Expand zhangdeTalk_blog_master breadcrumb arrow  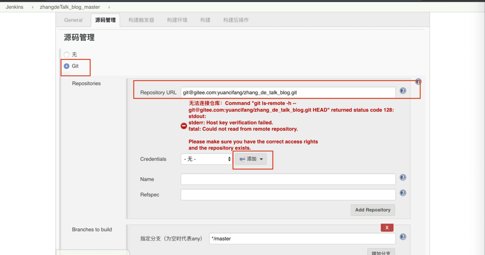click(x=109, y=7)
